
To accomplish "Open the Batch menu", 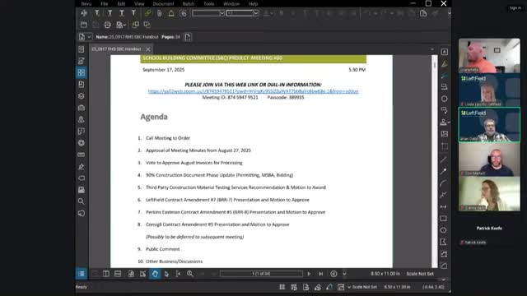I will coord(189,4).
